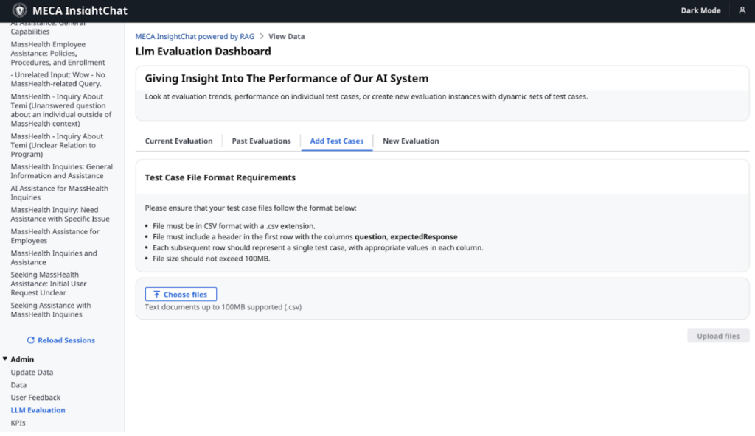Screen dimensions: 755x436
Task: Click the 'Look at evaluation trends' description text
Action: [x=366, y=96]
